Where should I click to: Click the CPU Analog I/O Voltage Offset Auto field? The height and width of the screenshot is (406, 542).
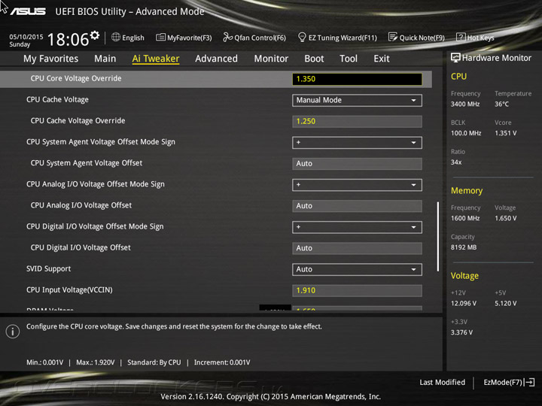click(357, 206)
